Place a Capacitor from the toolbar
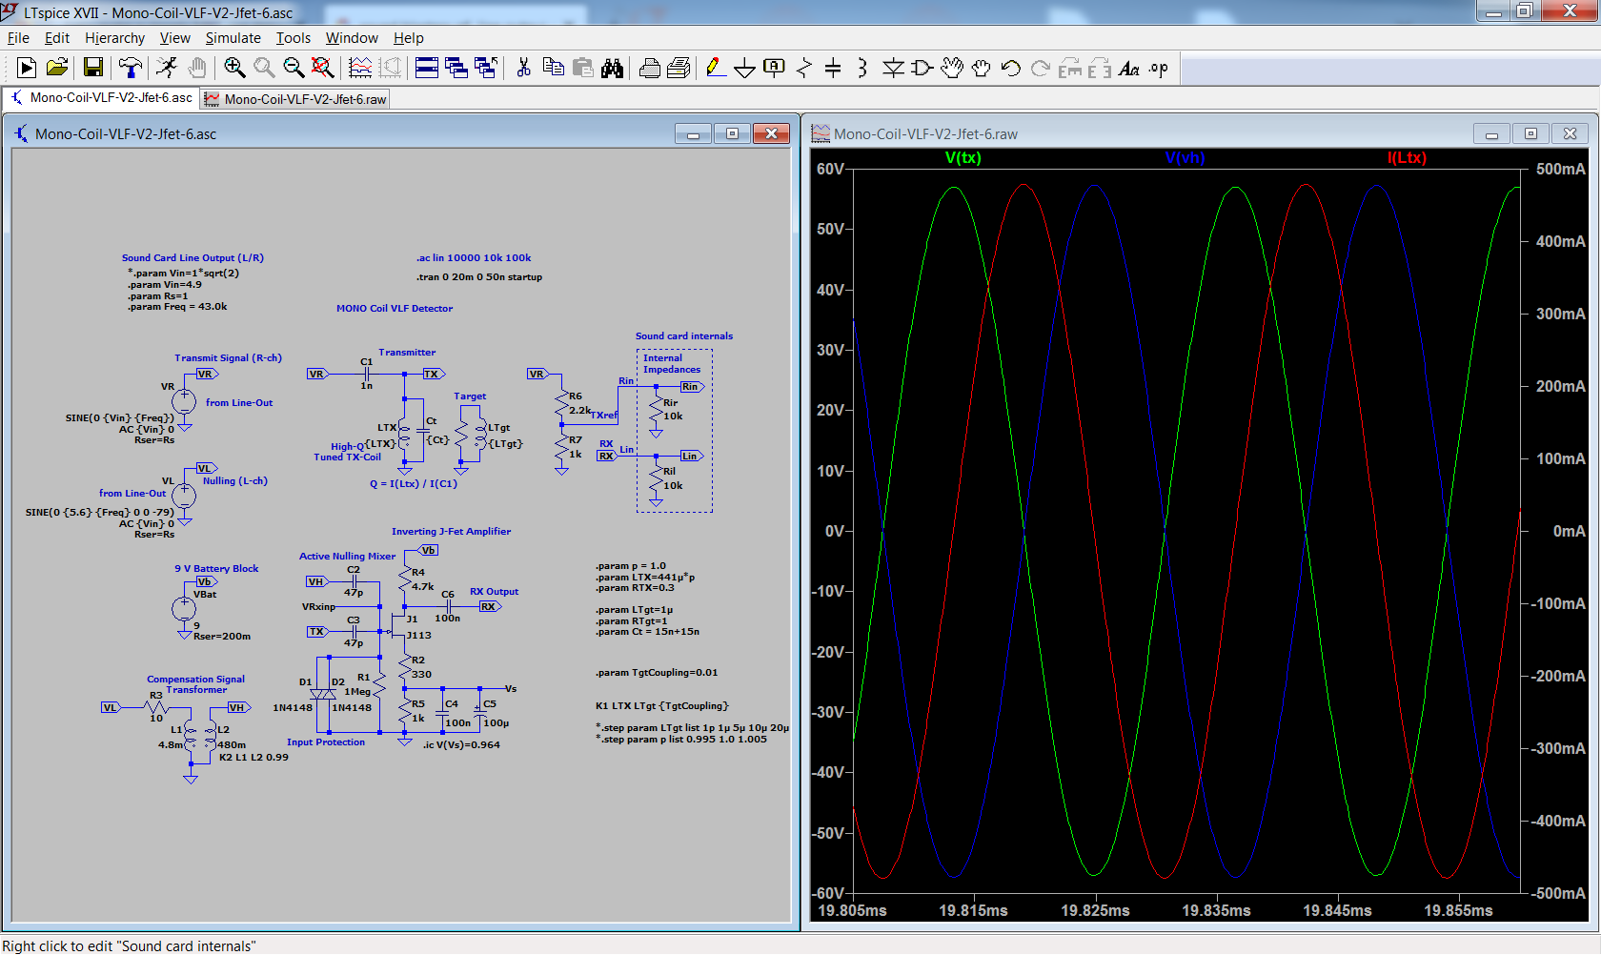Viewport: 1601px width, 955px height. pos(833,68)
